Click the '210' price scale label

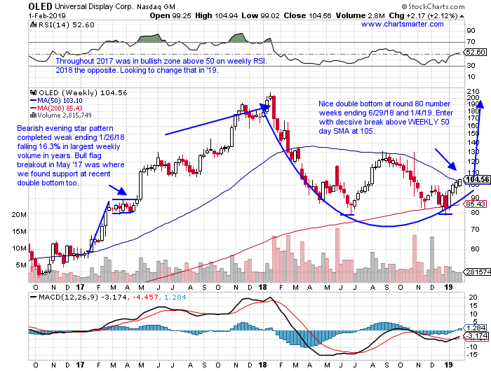[x=473, y=92]
